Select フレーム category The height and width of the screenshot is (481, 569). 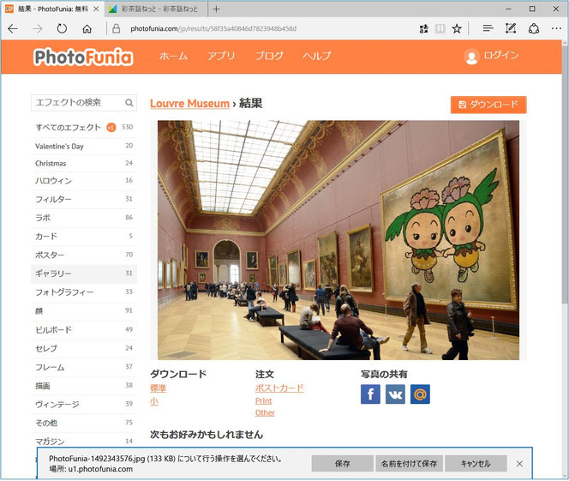[84, 367]
